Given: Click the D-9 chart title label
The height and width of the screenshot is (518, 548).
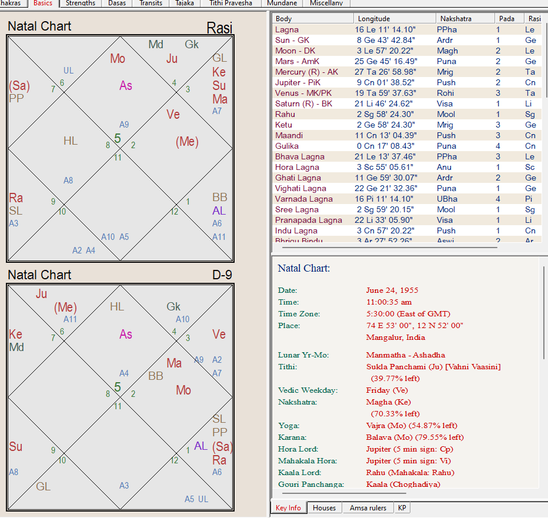Looking at the screenshot, I should pyautogui.click(x=222, y=275).
